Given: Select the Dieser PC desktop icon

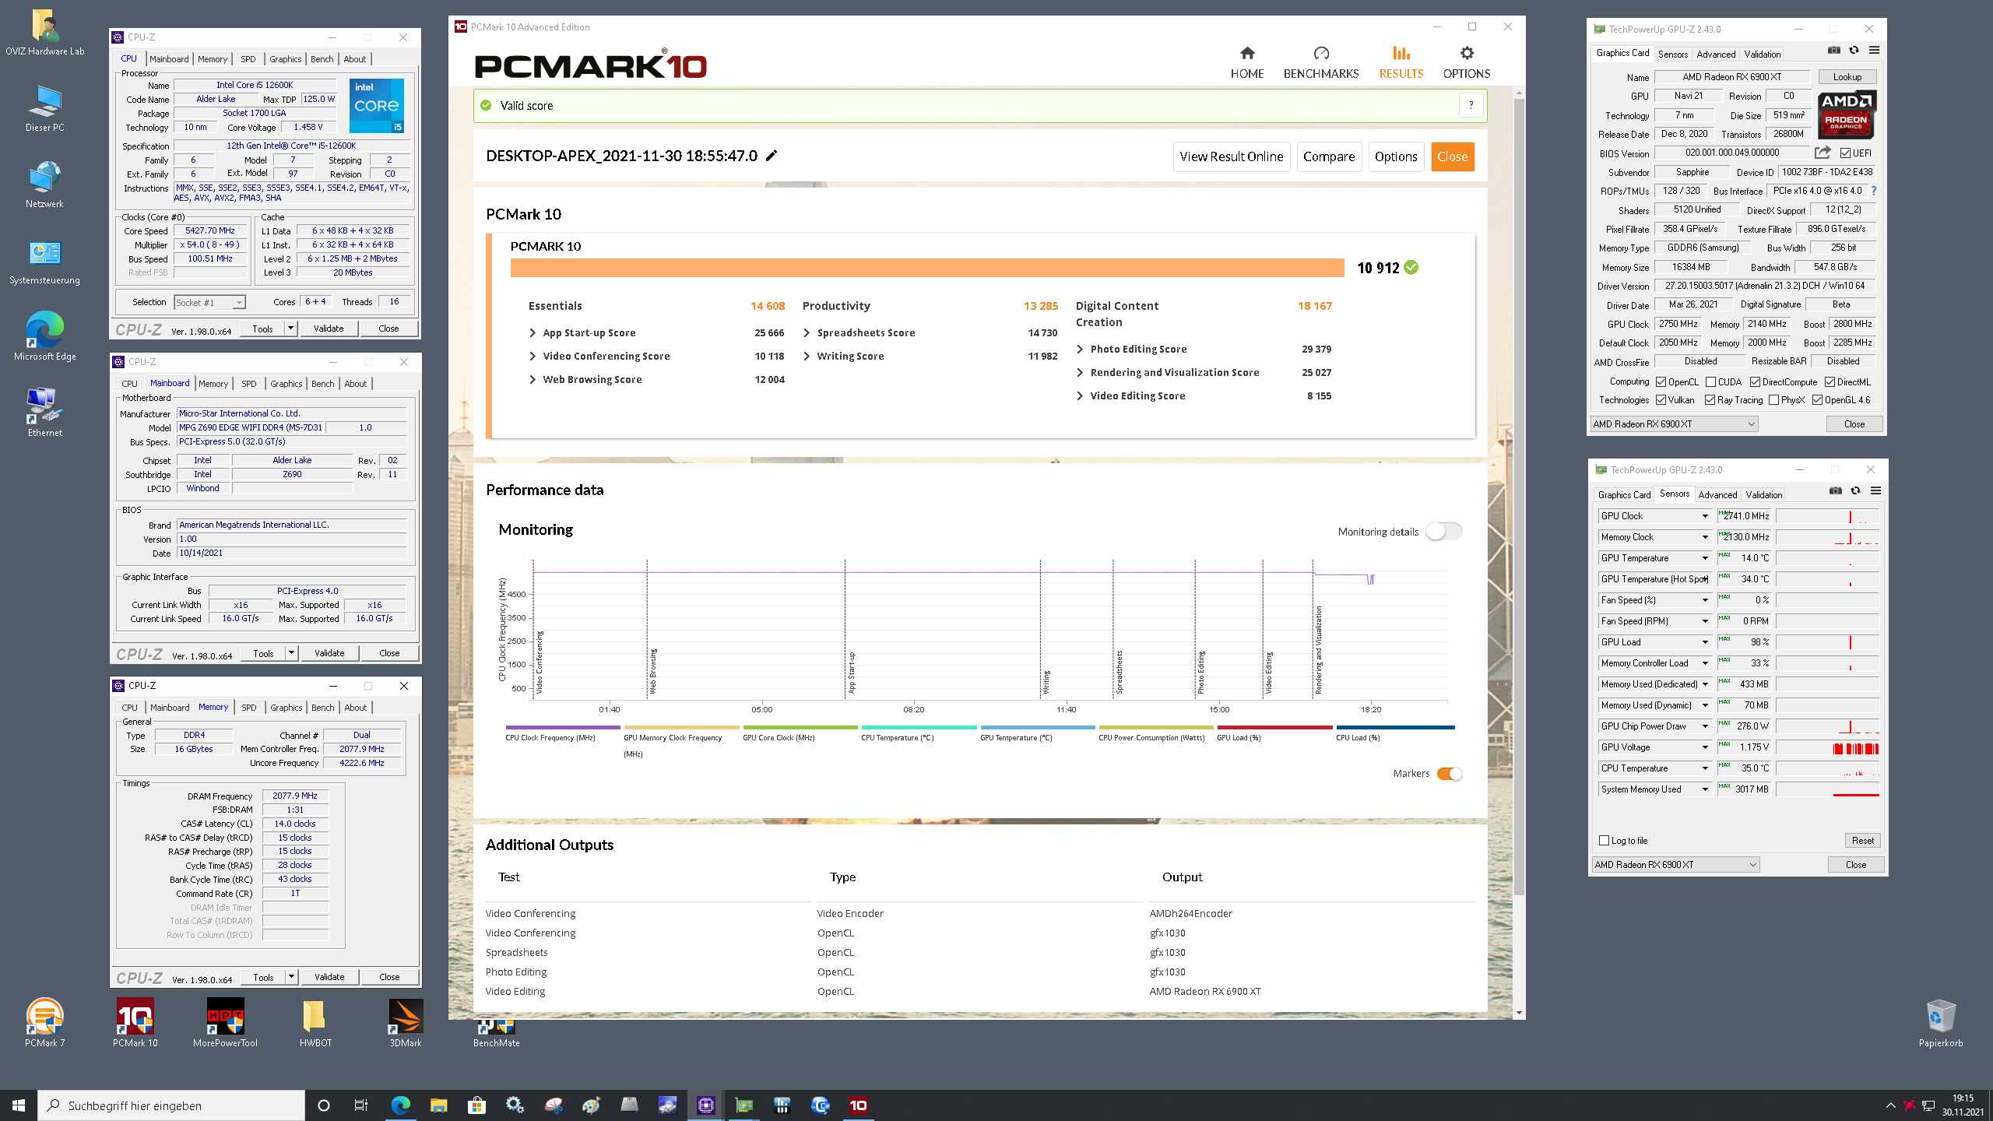Looking at the screenshot, I should [44, 108].
